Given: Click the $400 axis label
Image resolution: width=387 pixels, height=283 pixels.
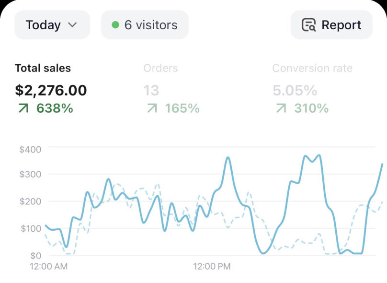Looking at the screenshot, I should (30, 150).
